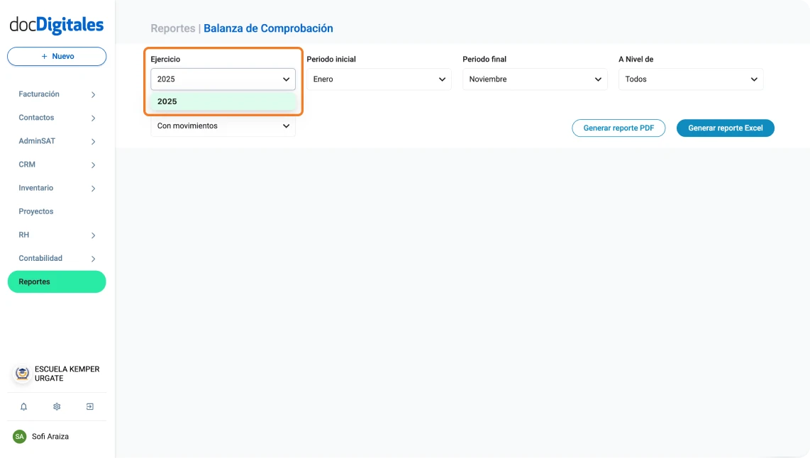810x458 pixels.
Task: Open the Periodo final dropdown
Action: 535,79
